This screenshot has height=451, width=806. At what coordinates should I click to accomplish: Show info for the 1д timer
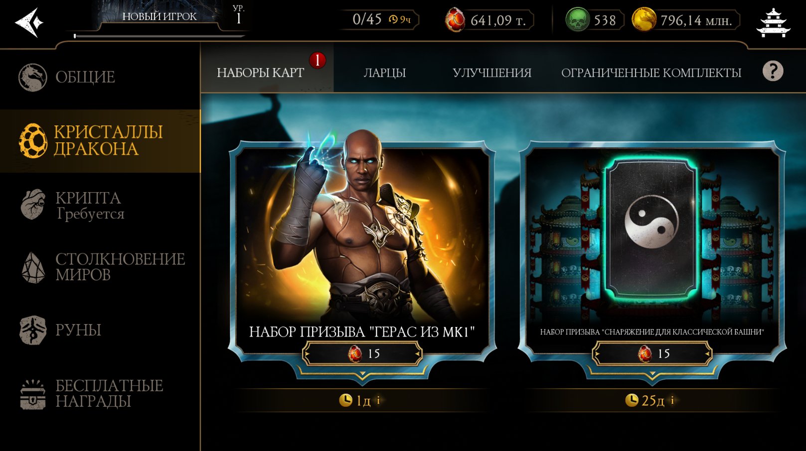378,400
